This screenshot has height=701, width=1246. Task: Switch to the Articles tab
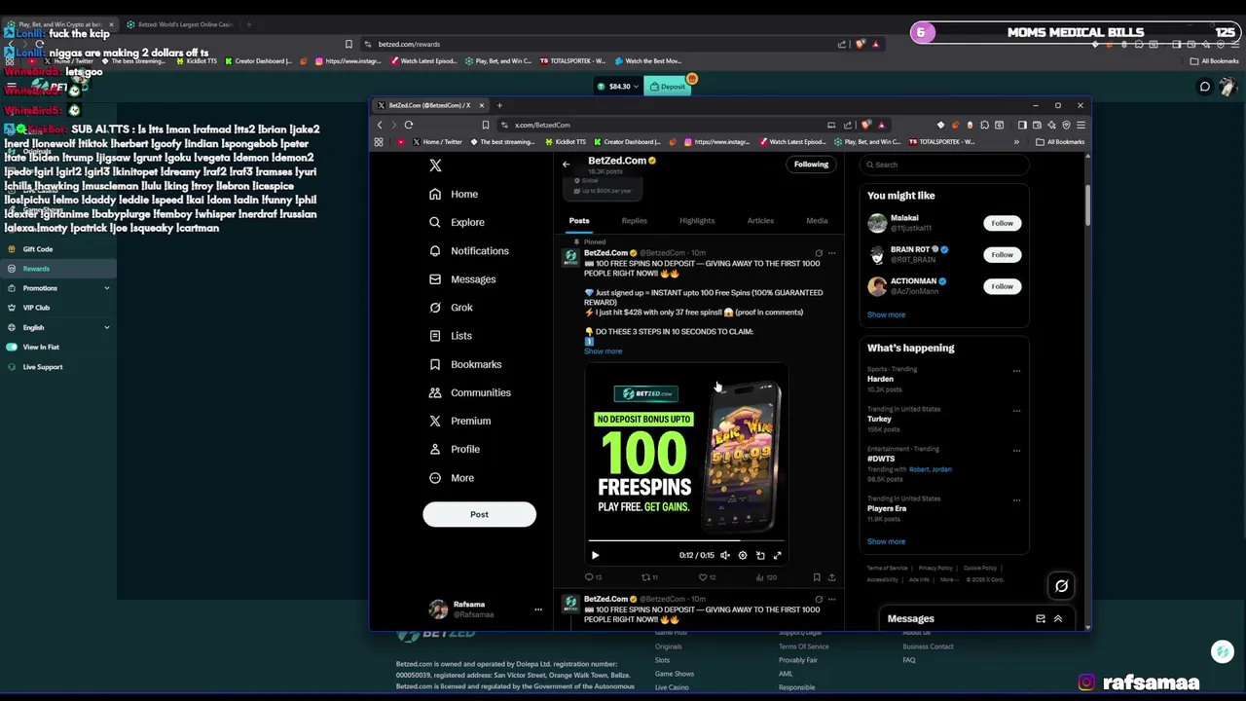pos(760,221)
